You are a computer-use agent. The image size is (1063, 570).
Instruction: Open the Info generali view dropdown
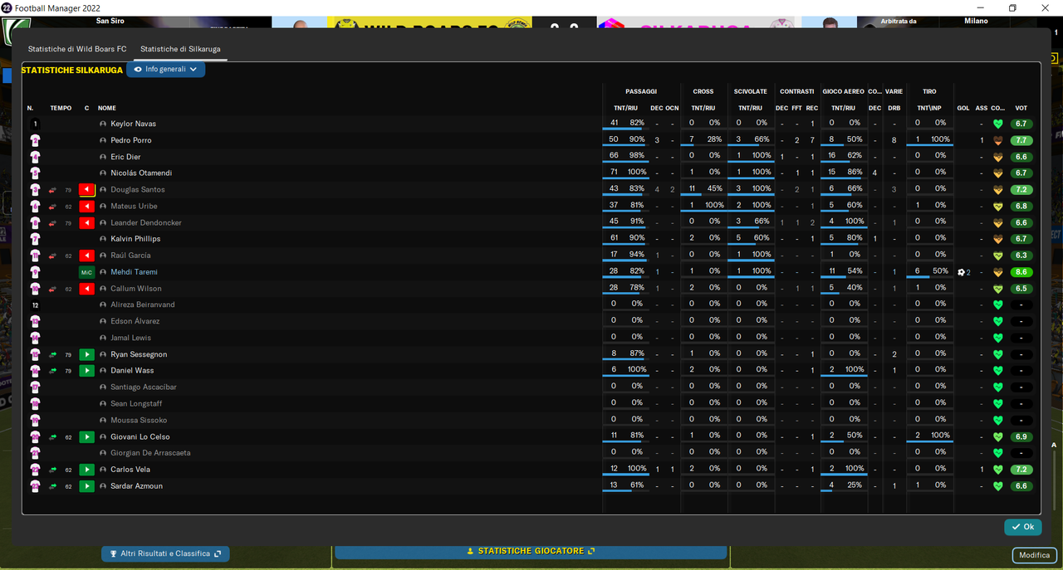(x=165, y=70)
